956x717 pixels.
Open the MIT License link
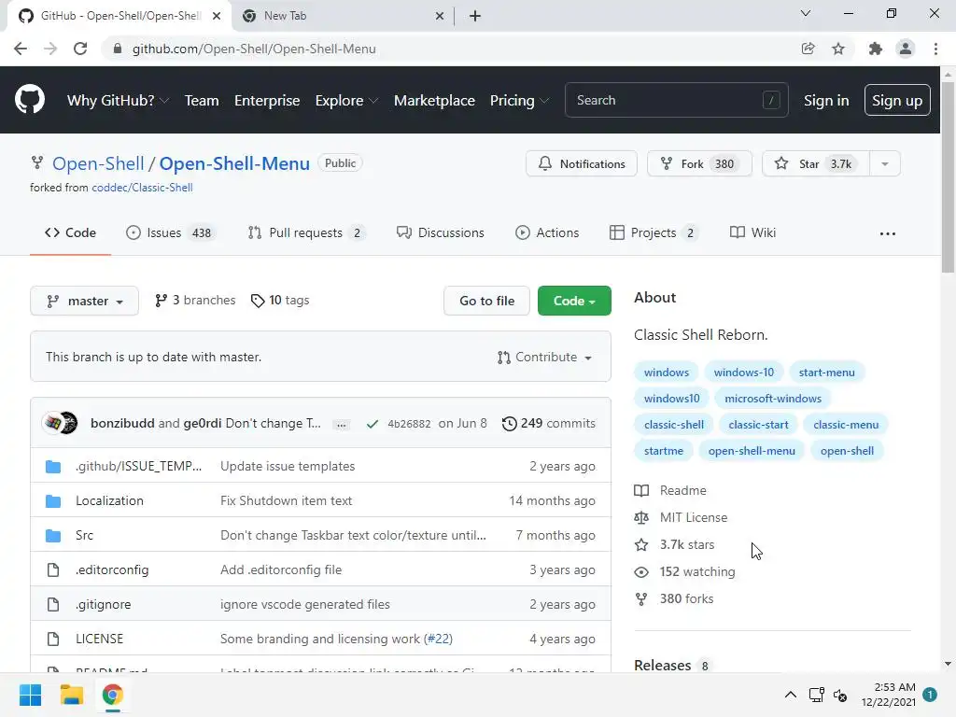[x=694, y=517]
